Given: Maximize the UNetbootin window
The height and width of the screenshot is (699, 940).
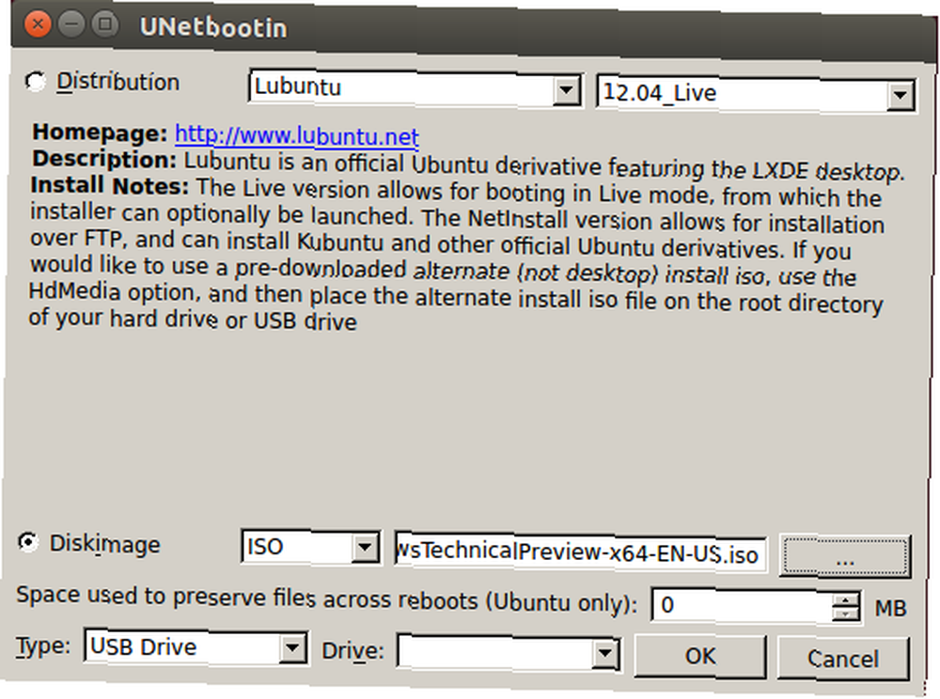Looking at the screenshot, I should pyautogui.click(x=105, y=24).
